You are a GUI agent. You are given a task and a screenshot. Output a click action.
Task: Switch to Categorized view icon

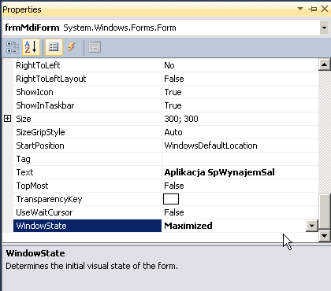pyautogui.click(x=13, y=47)
